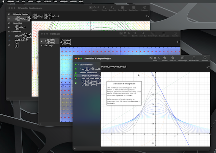Open sigma dropdown in Fields.gcx window
Image resolution: width=216 pixels, height=153 pixels.
pos(178,42)
